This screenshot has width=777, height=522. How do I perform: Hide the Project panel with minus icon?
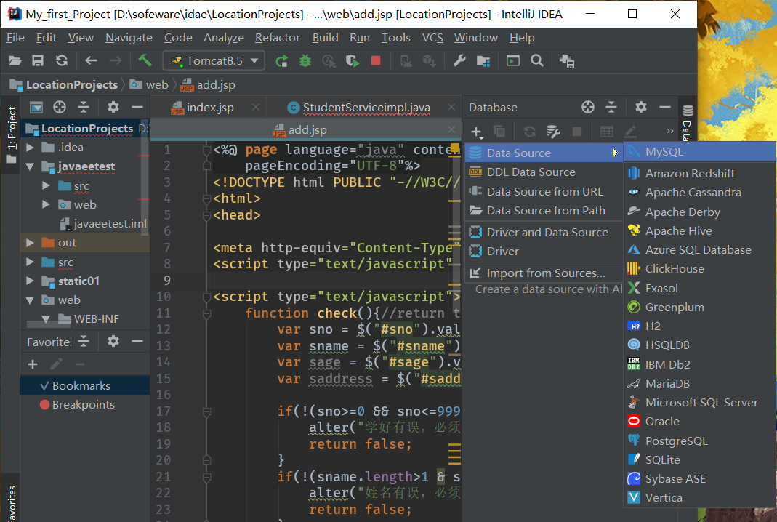click(x=137, y=107)
